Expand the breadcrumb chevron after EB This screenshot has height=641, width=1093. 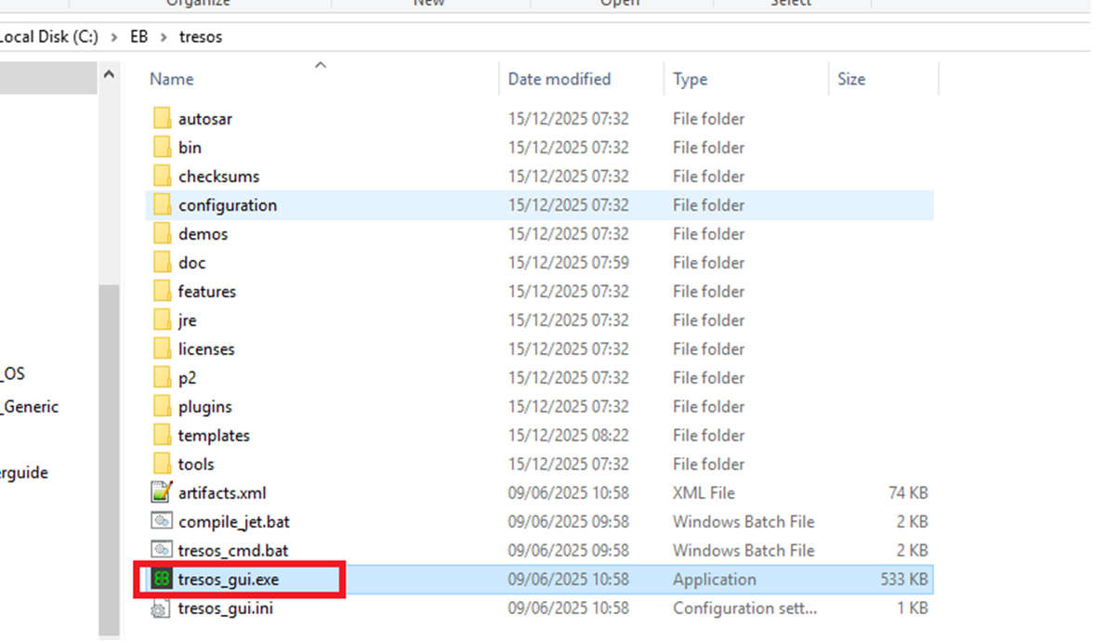164,37
